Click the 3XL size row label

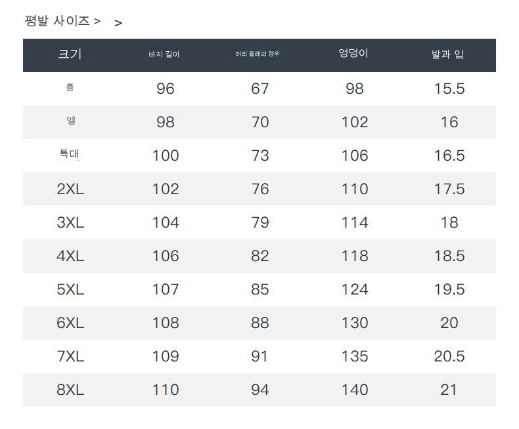[x=70, y=222]
